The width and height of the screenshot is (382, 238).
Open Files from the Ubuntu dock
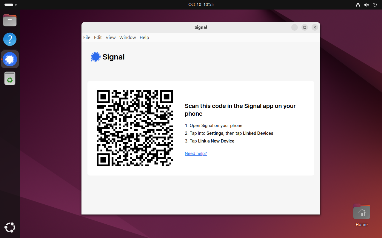10,21
